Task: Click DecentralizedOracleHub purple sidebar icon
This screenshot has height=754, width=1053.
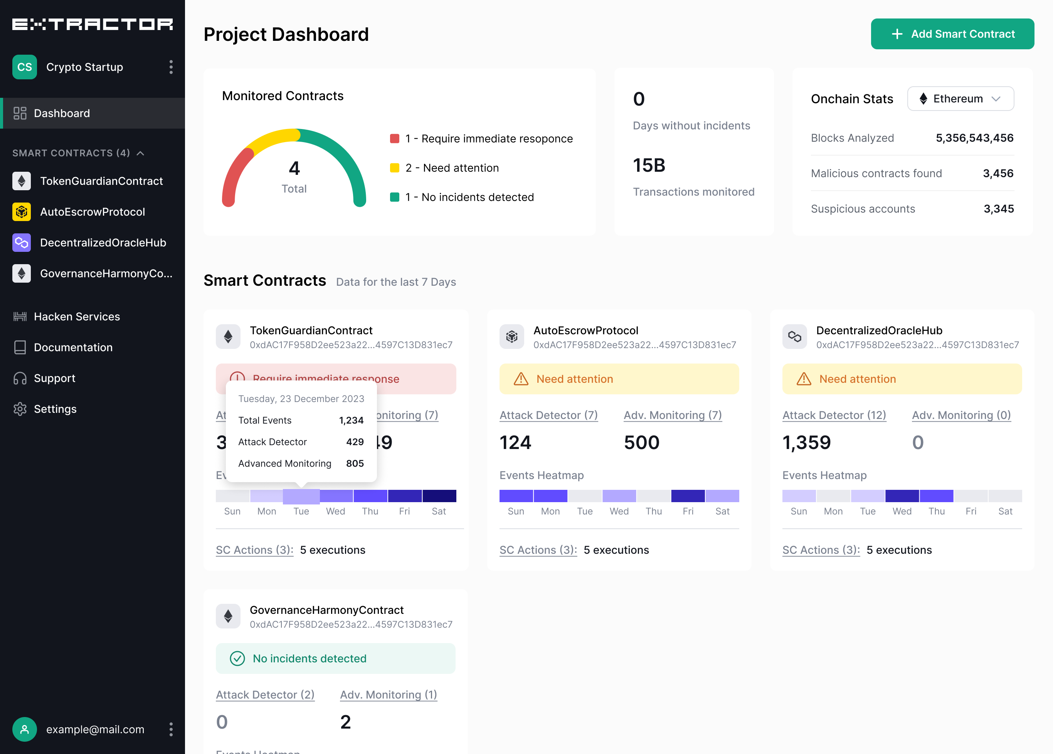Action: point(21,243)
